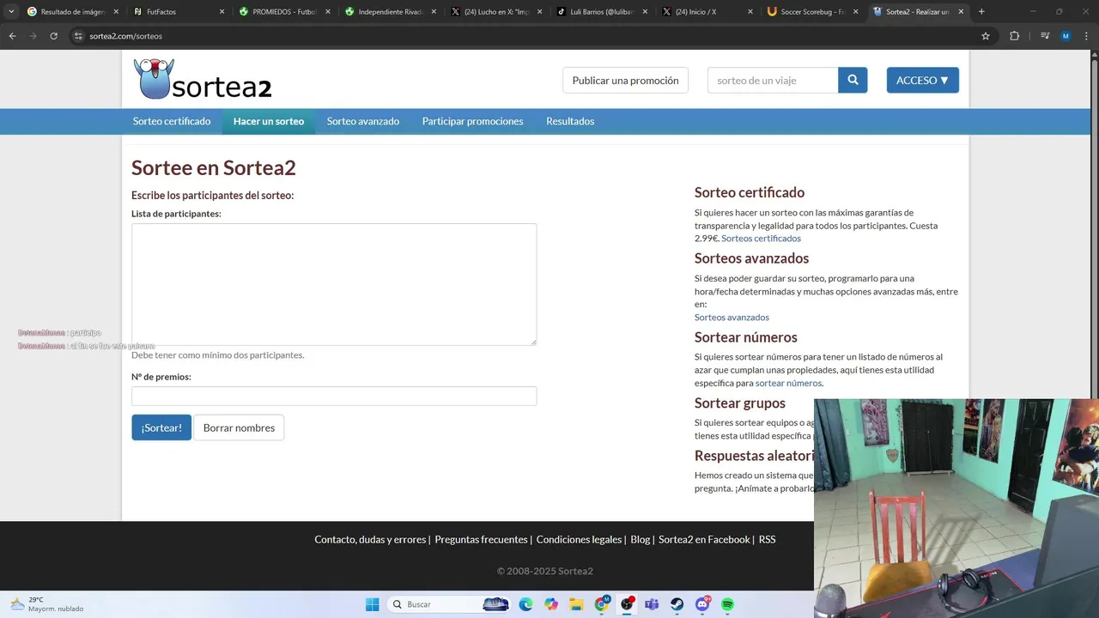
Task: Open Resultados in the navigation bar
Action: pyautogui.click(x=570, y=121)
